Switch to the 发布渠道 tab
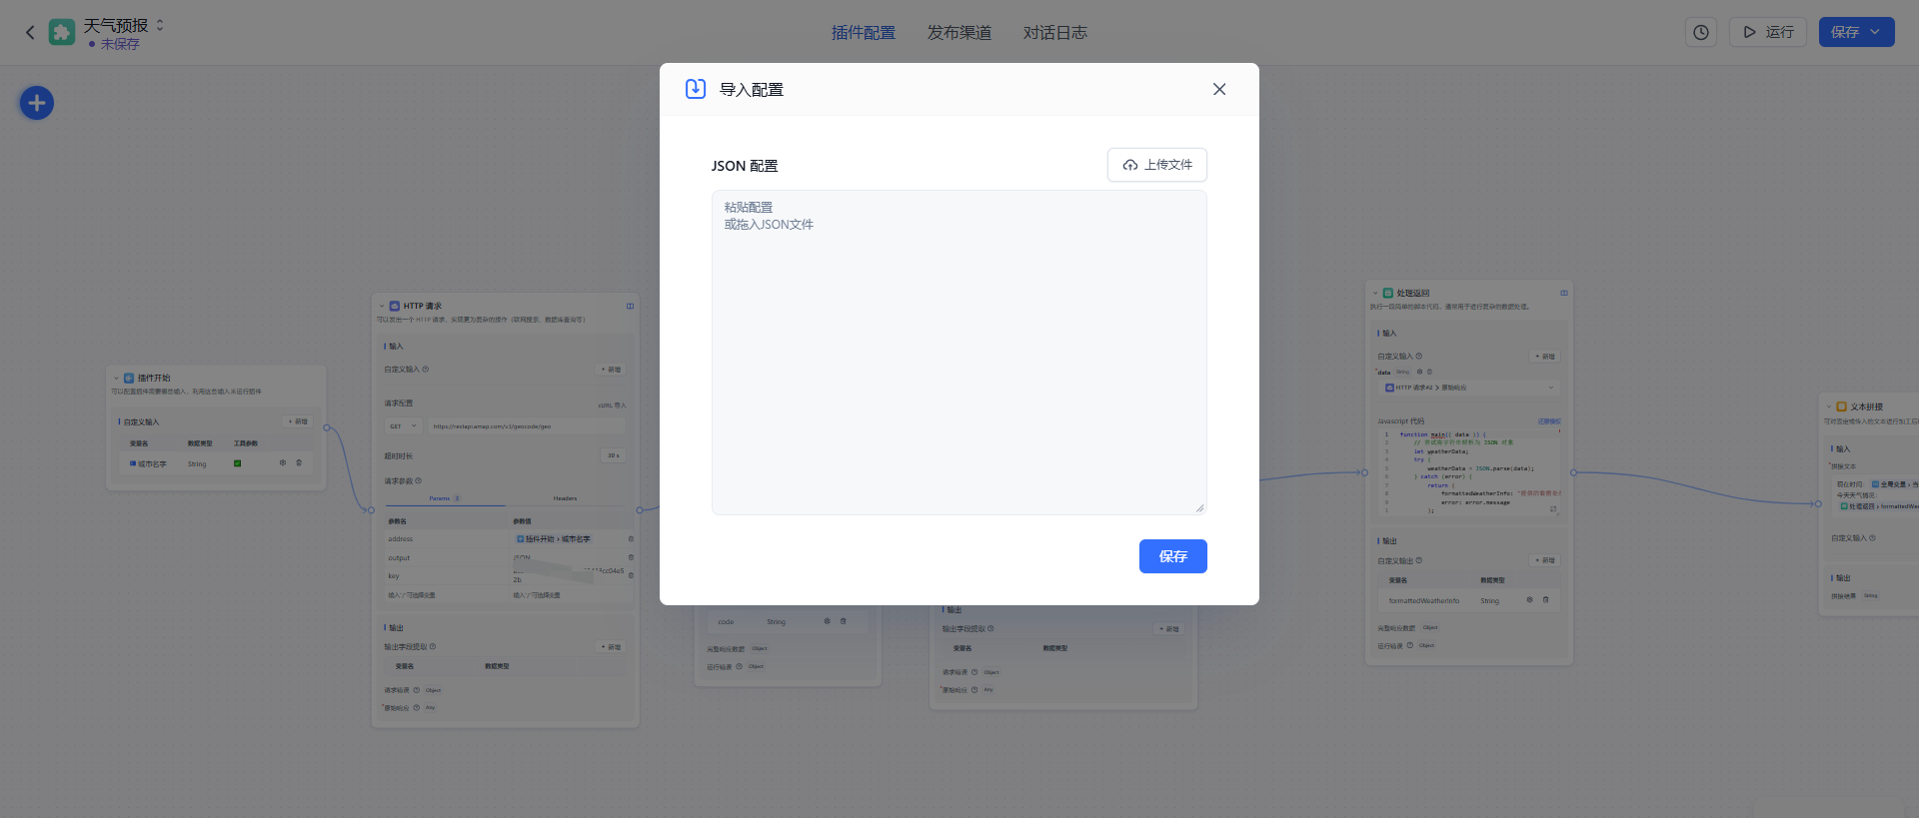This screenshot has height=818, width=1919. tap(959, 33)
